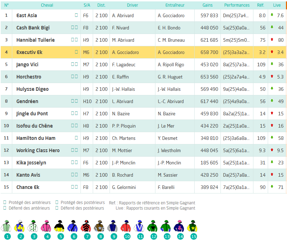This screenshot has width=287, height=245.
Task: Sort by the Live odds column header
Action: 277,5
